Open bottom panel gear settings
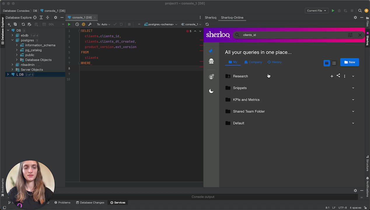The image size is (370, 210). [x=355, y=190]
